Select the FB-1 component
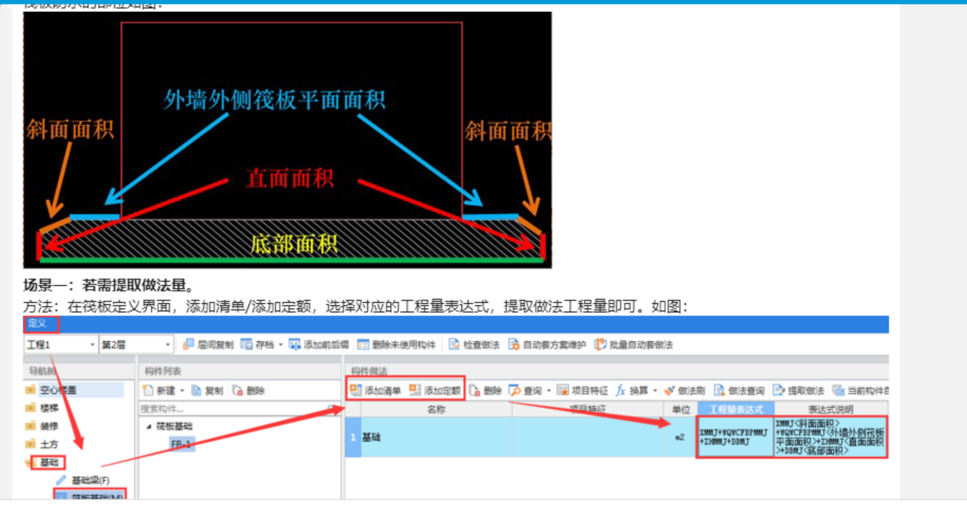The width and height of the screenshot is (967, 505). (x=181, y=444)
